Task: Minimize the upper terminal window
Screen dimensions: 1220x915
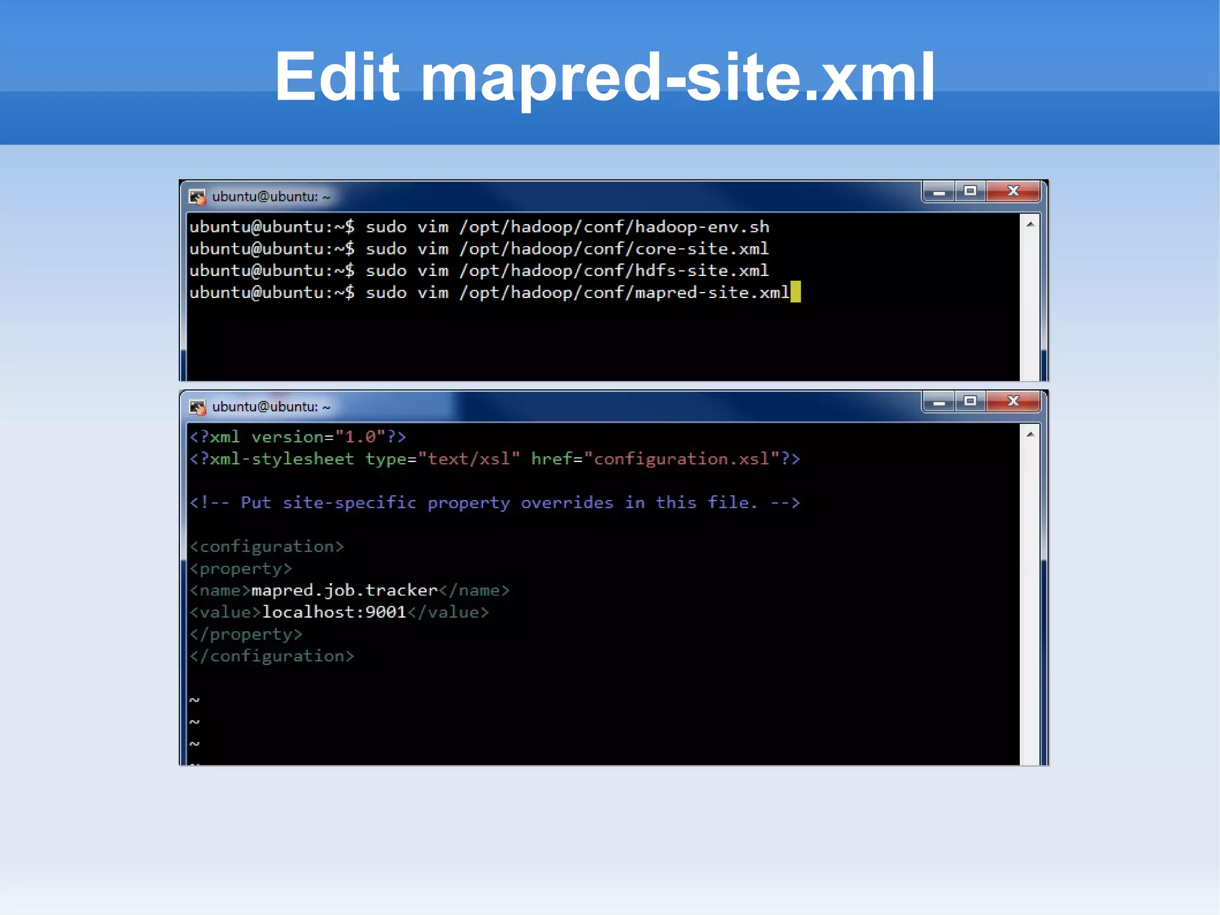Action: click(939, 191)
